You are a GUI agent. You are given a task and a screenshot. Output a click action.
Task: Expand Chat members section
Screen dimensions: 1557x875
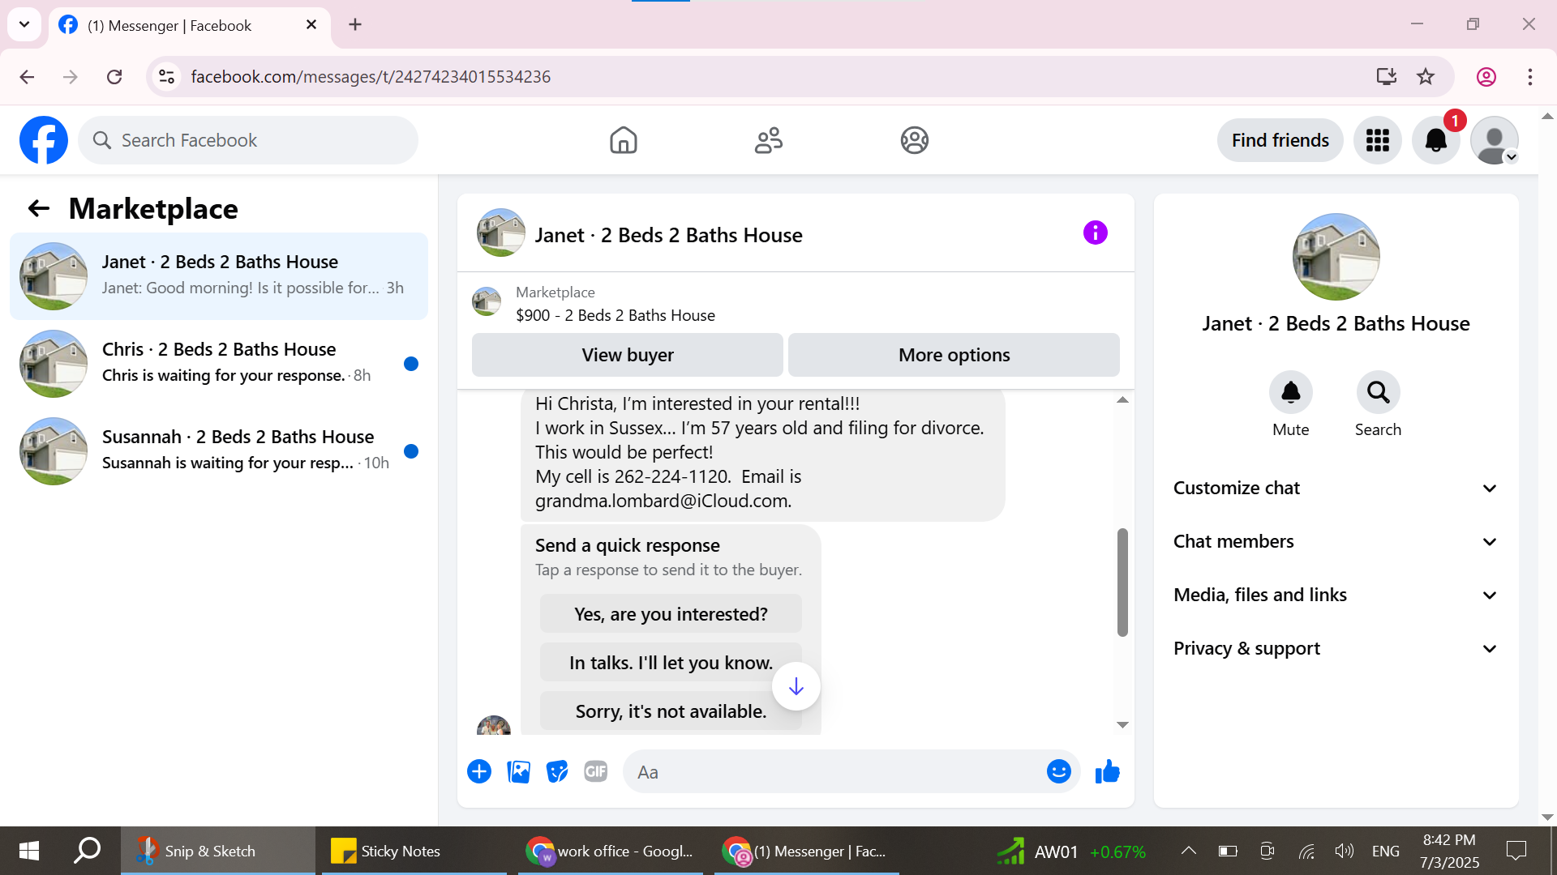(1335, 541)
